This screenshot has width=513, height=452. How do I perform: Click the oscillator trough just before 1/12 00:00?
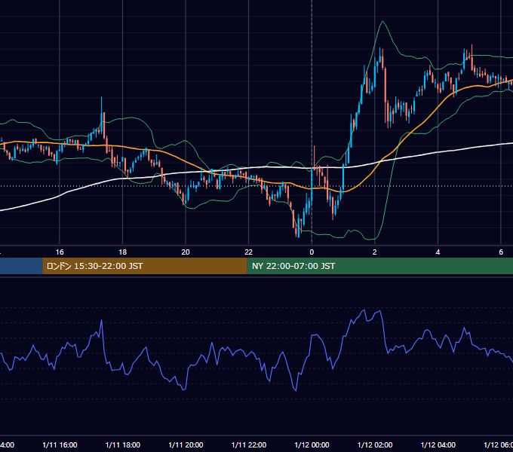click(x=296, y=389)
